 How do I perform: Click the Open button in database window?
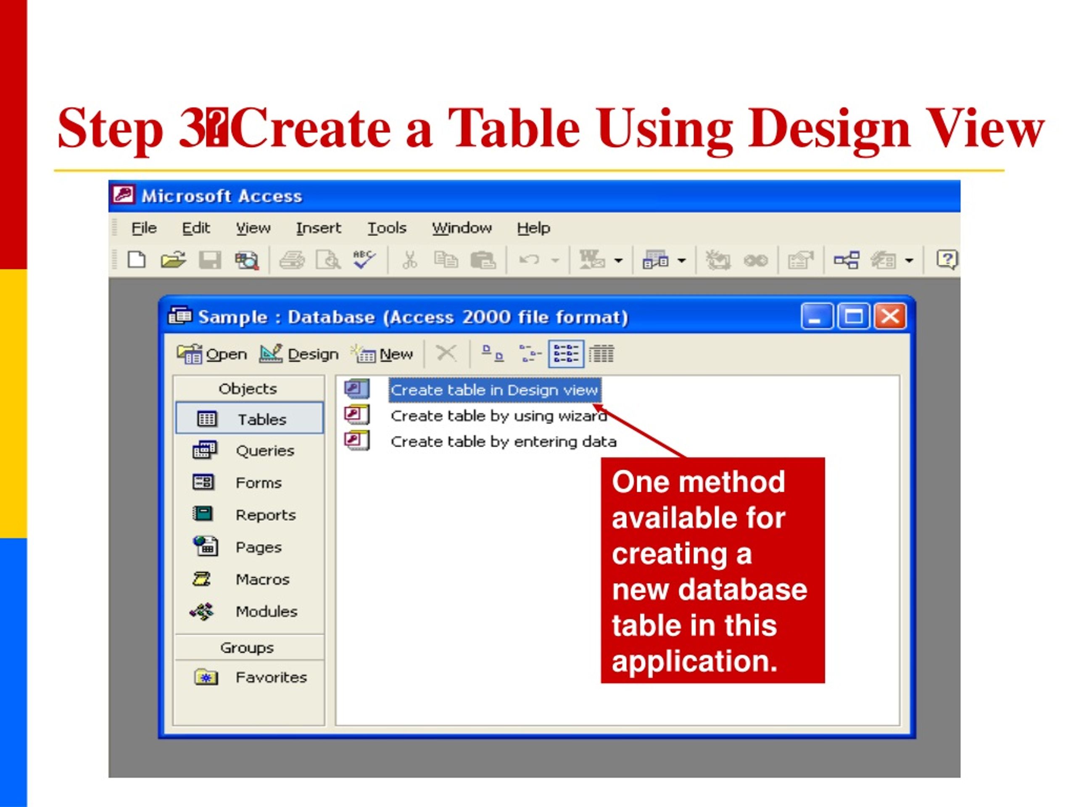212,353
